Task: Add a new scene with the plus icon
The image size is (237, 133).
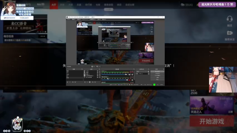Action: pyautogui.click(x=67, y=82)
